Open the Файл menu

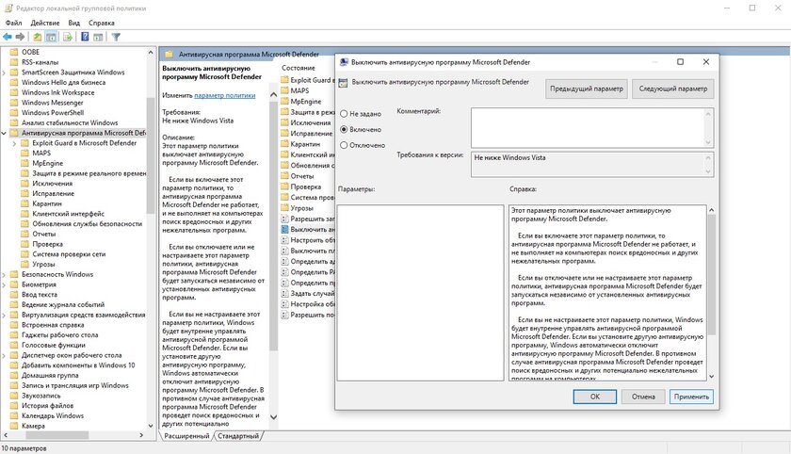click(13, 23)
